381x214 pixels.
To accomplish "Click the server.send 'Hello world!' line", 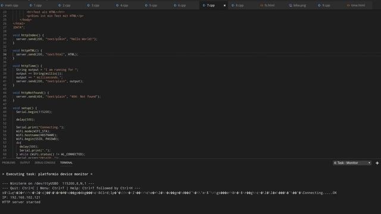I will point(57,39).
